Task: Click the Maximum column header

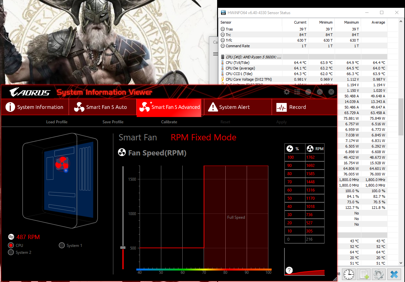Action: point(351,22)
